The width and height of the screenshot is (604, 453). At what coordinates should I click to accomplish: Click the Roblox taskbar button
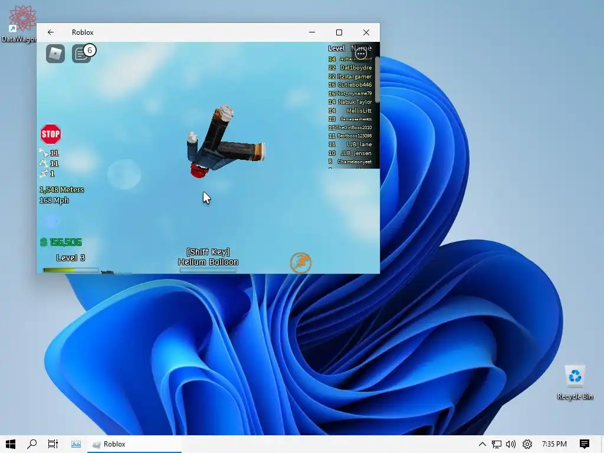point(134,444)
